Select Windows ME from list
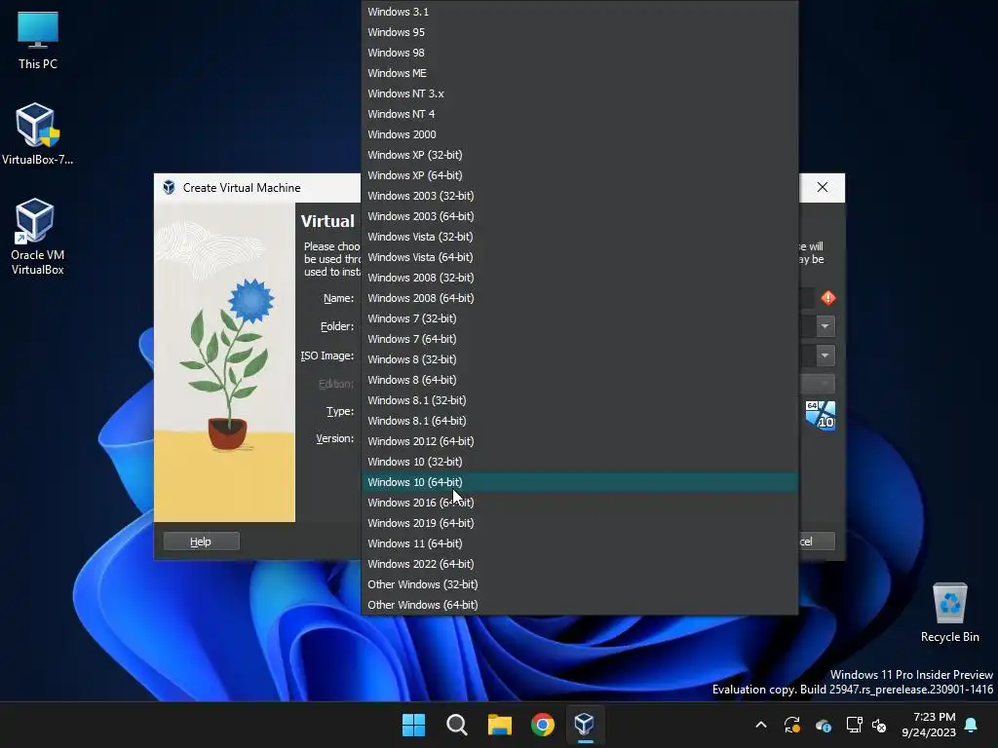This screenshot has width=998, height=748. [x=580, y=72]
